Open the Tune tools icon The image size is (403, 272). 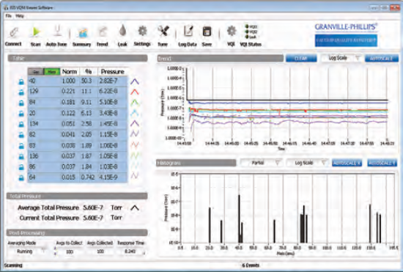tap(163, 32)
